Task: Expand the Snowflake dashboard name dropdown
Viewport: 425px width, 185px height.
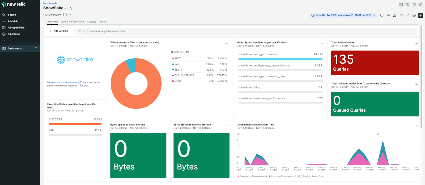Action: (x=65, y=8)
